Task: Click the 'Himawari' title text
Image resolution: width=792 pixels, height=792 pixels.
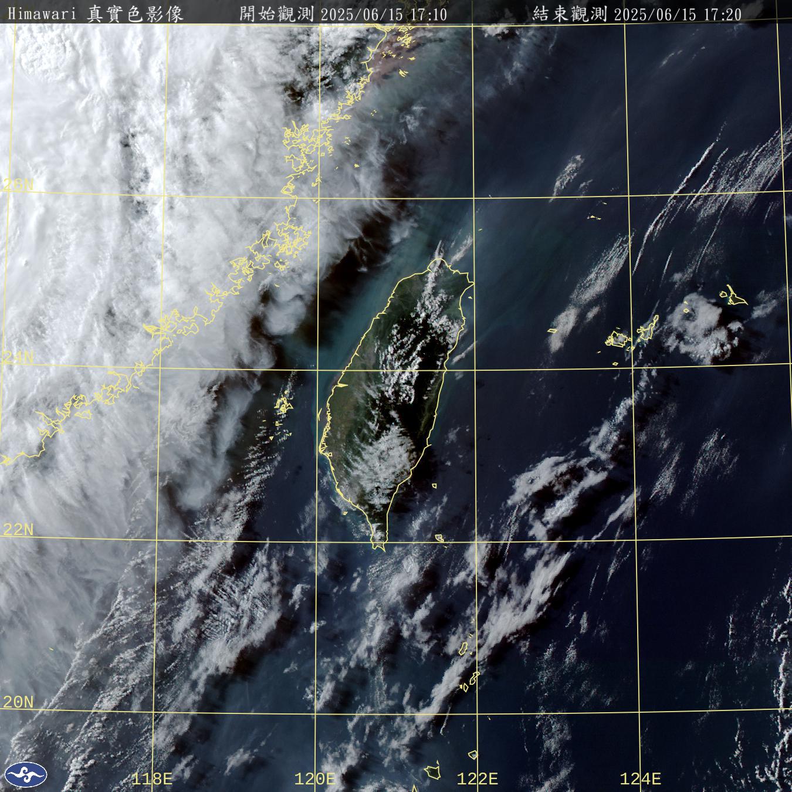Action: [x=42, y=14]
